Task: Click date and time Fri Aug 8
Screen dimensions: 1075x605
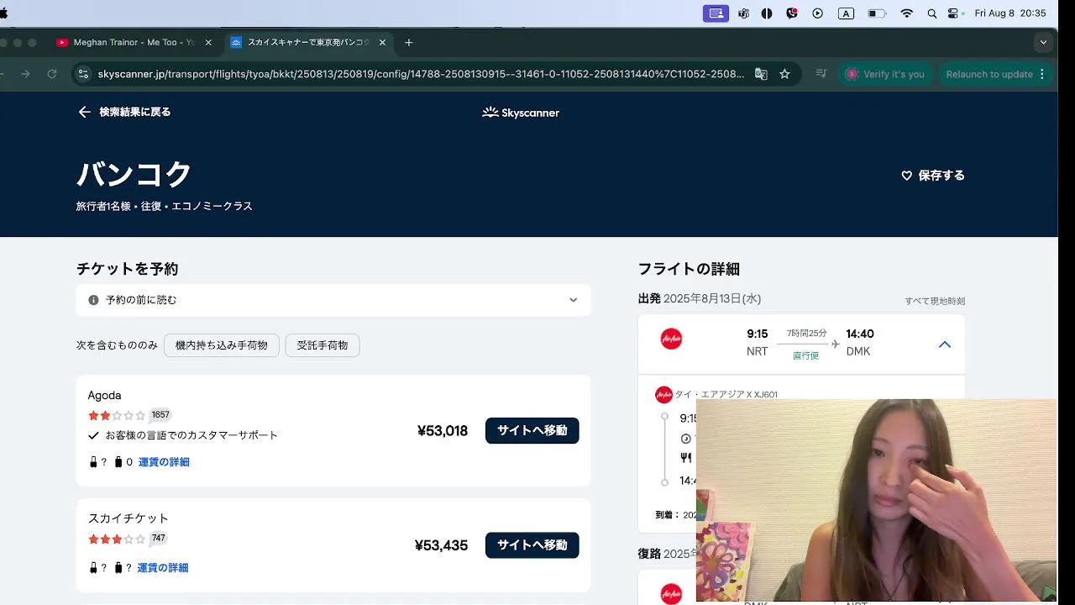Action: (x=1010, y=13)
